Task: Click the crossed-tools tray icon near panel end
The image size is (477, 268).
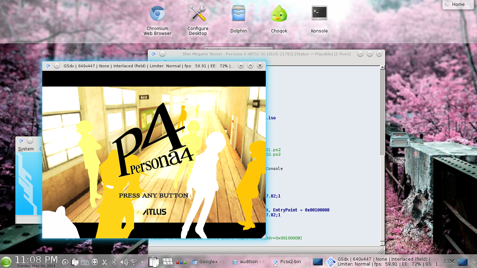Action: click(452, 261)
